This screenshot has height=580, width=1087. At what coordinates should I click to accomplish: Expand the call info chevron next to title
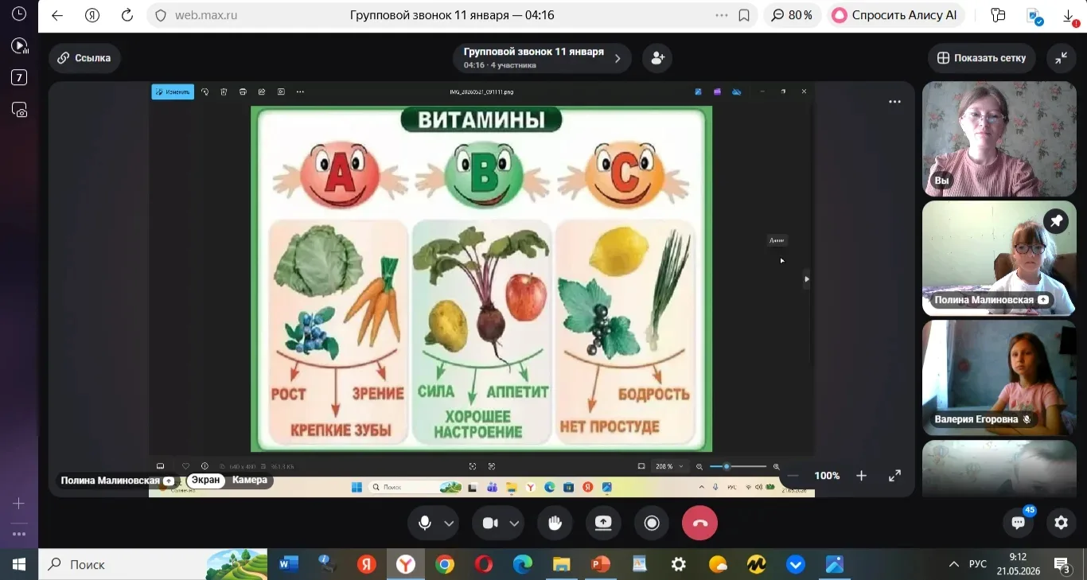(618, 58)
